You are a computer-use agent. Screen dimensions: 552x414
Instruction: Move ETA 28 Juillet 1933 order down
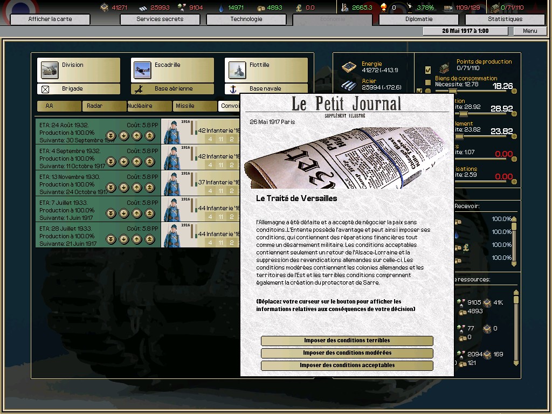[x=124, y=239]
